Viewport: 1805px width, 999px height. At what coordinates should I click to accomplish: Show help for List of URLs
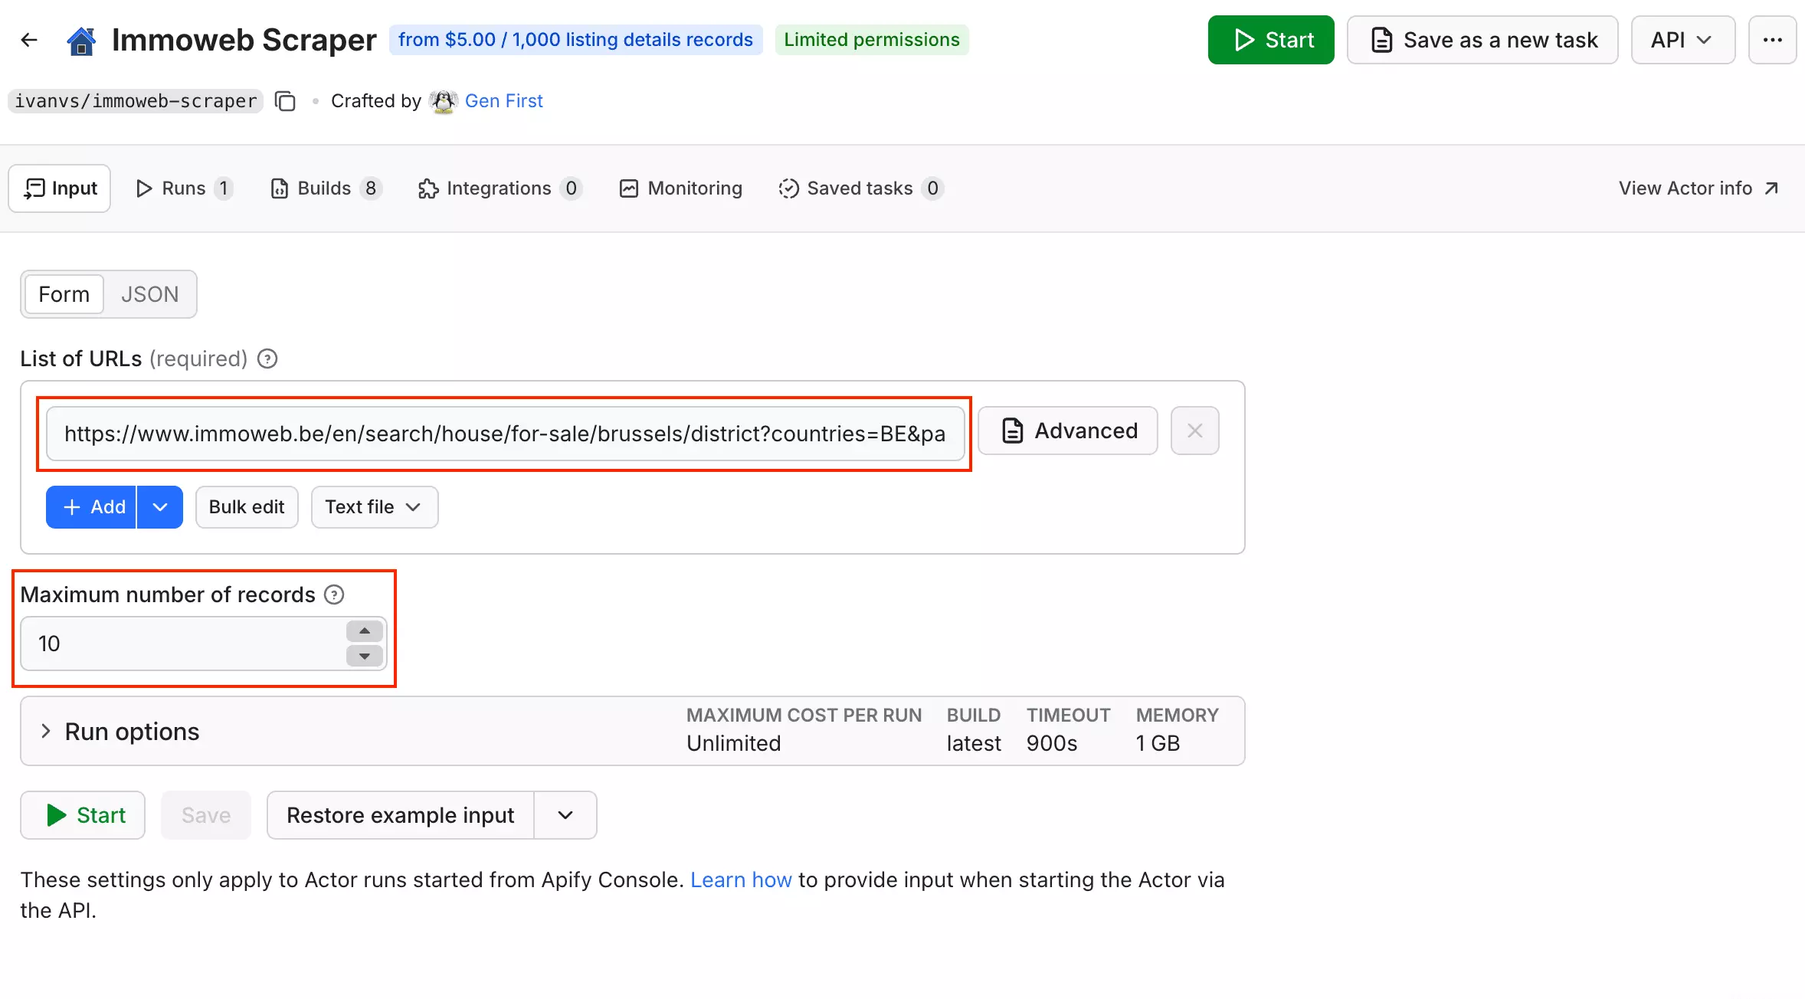267,359
